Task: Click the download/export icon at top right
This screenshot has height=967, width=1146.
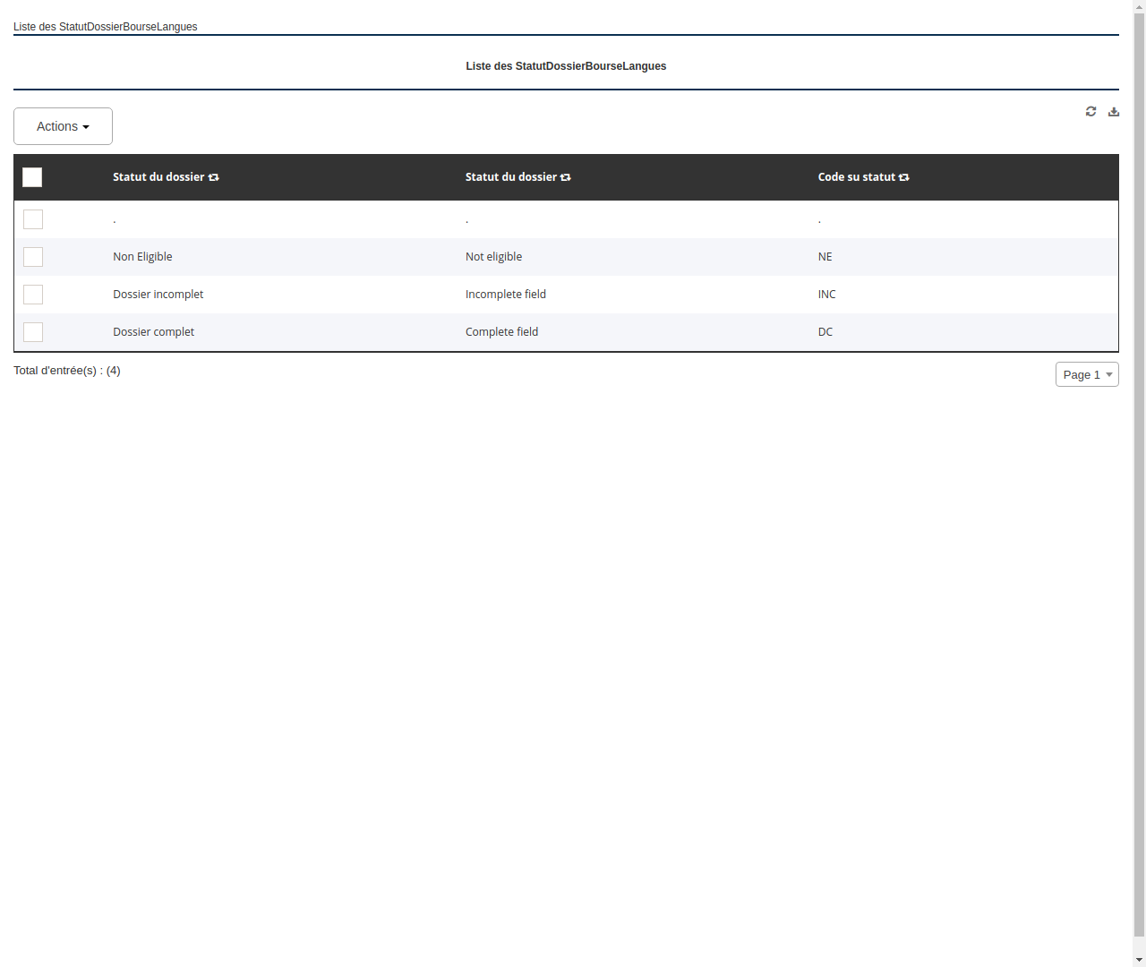Action: click(x=1114, y=111)
